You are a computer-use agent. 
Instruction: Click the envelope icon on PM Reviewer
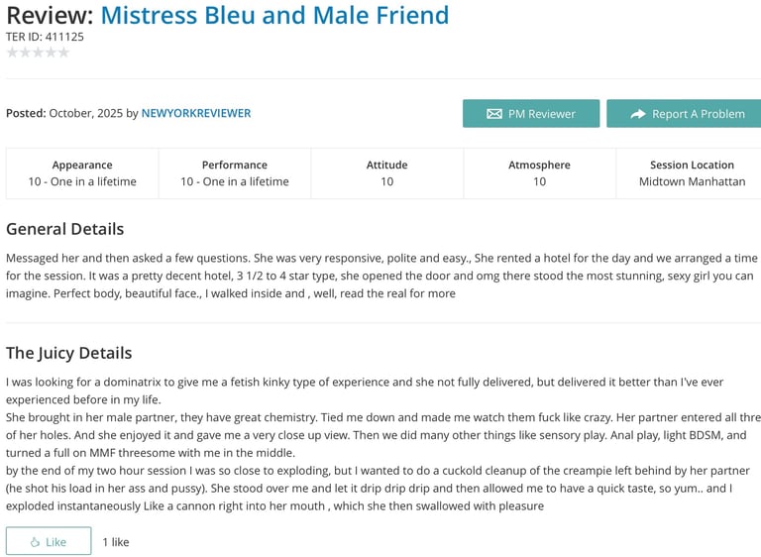click(x=494, y=114)
